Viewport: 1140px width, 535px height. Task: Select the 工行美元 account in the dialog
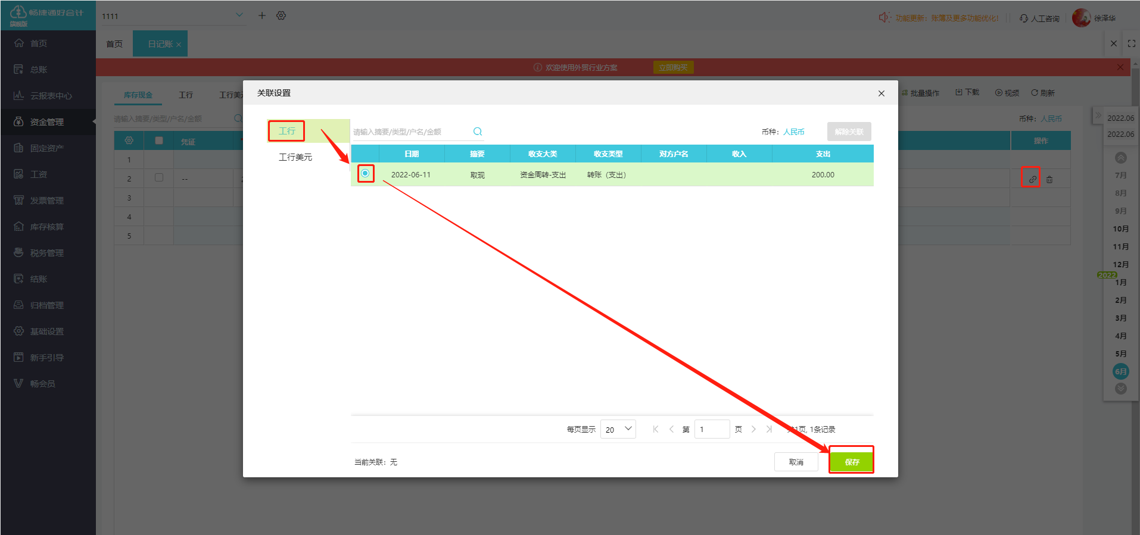point(295,157)
